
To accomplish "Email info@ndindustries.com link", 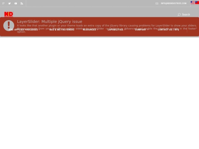I will click(173, 3).
